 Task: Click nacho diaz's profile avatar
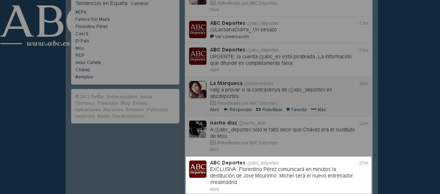(x=198, y=129)
